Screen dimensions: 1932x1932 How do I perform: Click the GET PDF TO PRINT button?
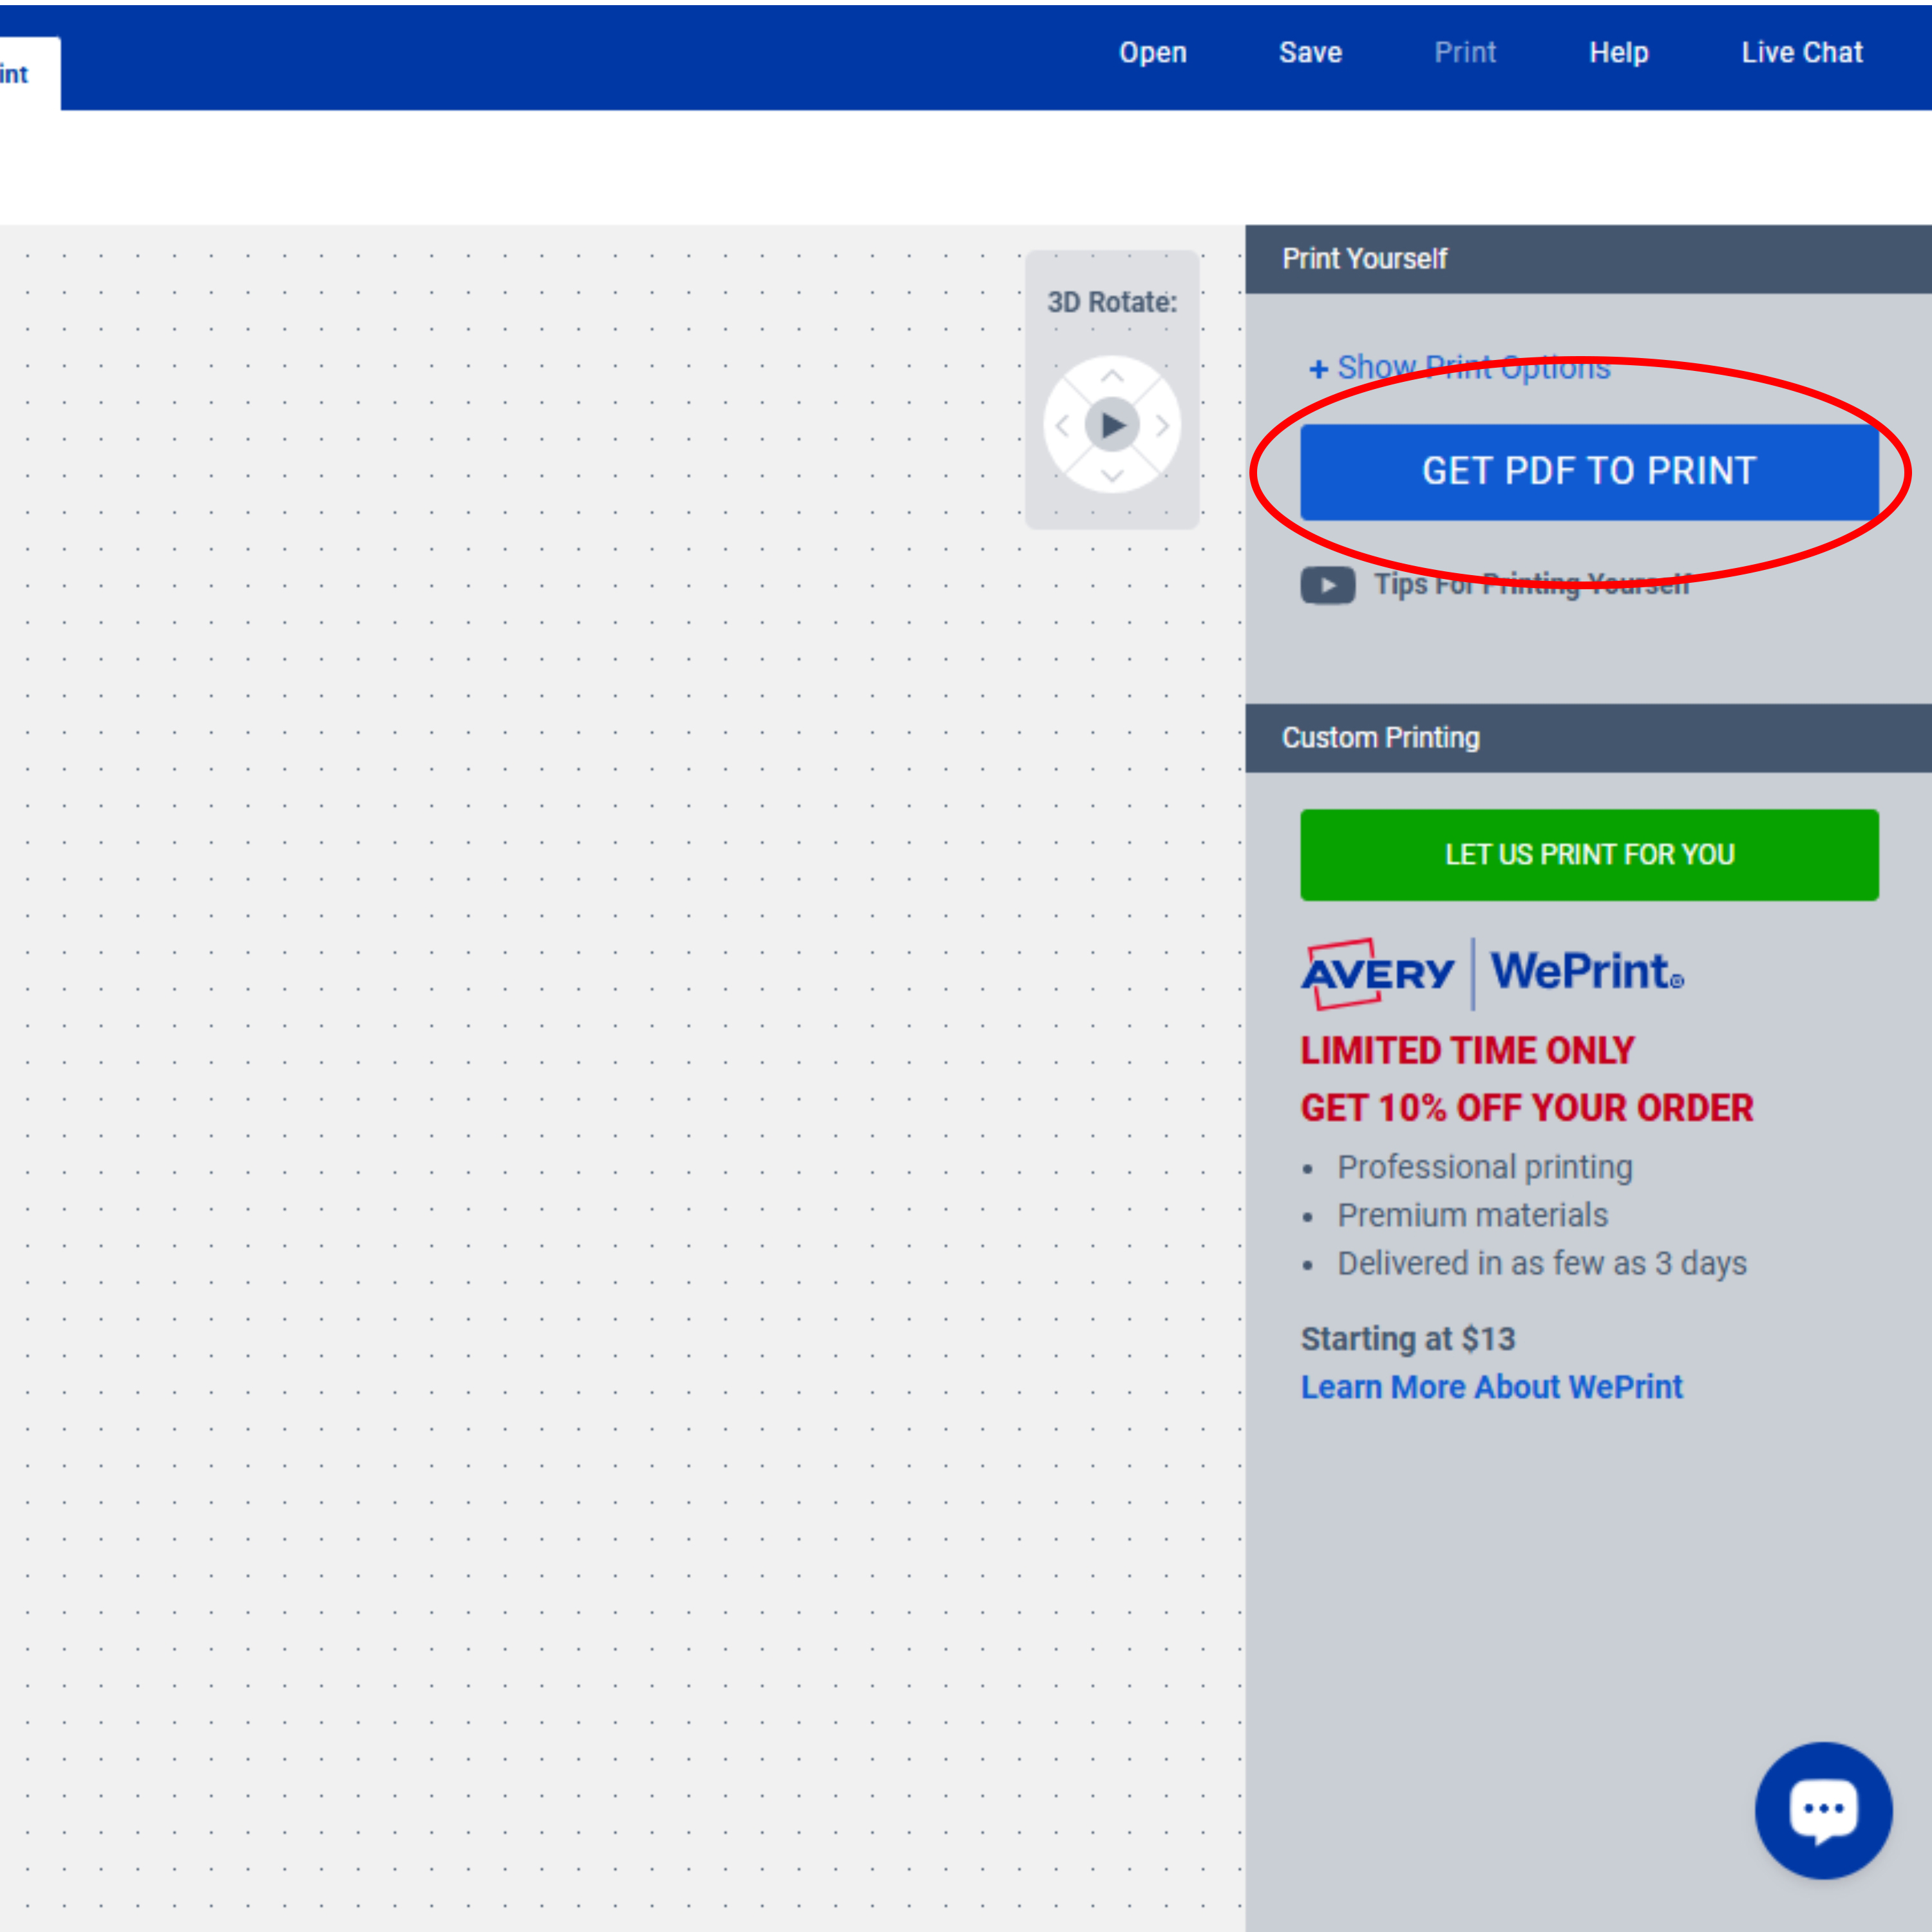click(x=1588, y=470)
